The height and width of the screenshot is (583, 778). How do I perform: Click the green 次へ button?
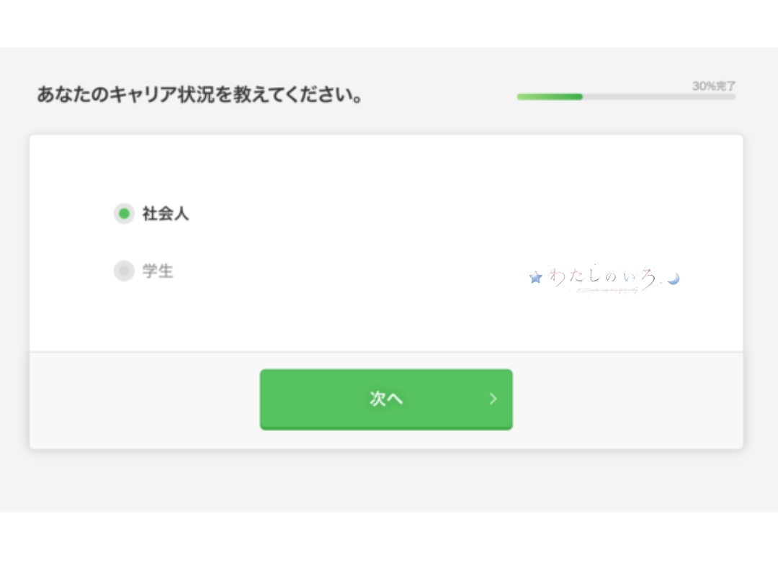pos(386,399)
